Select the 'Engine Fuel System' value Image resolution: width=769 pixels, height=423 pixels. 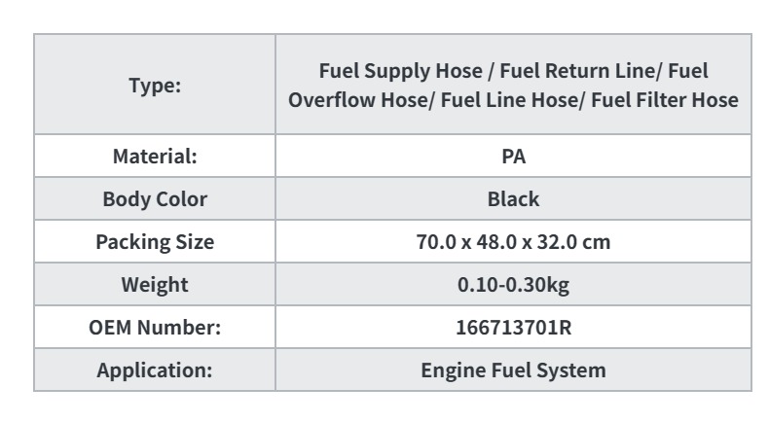point(513,370)
